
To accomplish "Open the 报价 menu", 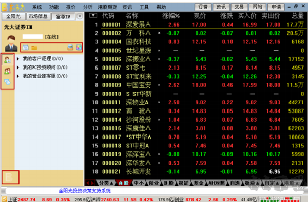I will (71, 7).
